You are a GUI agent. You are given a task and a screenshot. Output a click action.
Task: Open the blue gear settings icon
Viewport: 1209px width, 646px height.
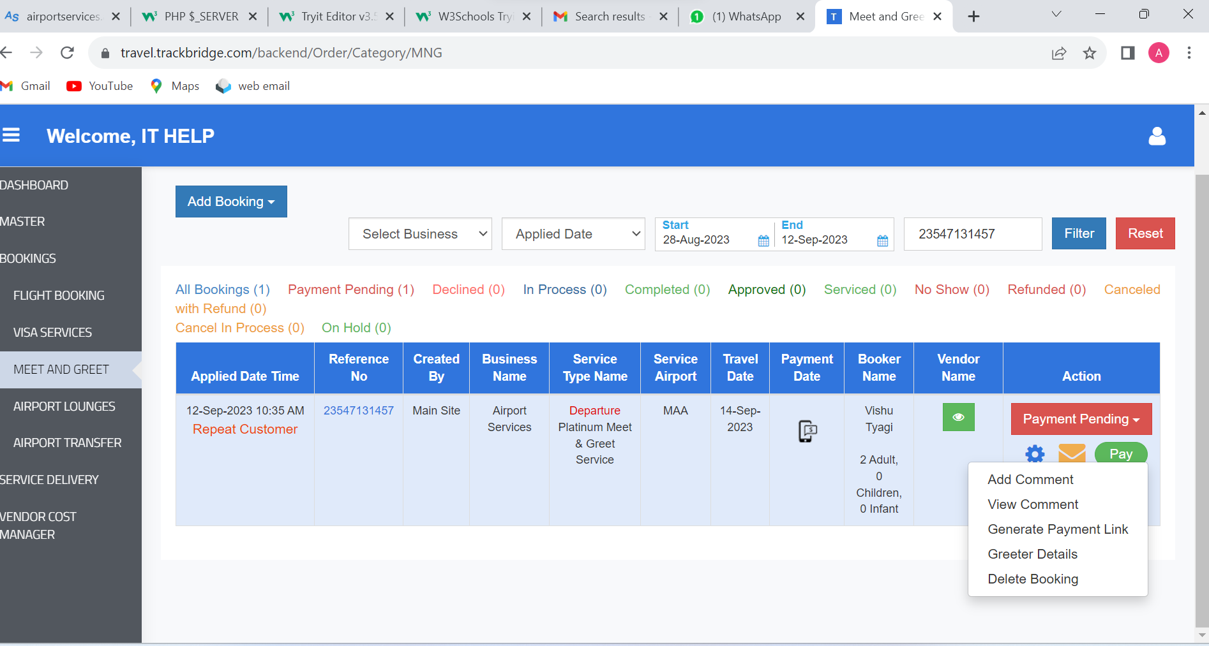(1035, 453)
